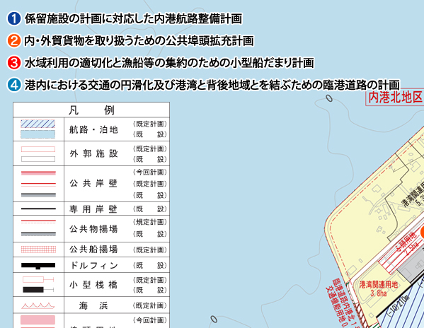The width and height of the screenshot is (424, 328).
Task: Click the red outlined 外郭施設 planned symbol
Action: 38,149
